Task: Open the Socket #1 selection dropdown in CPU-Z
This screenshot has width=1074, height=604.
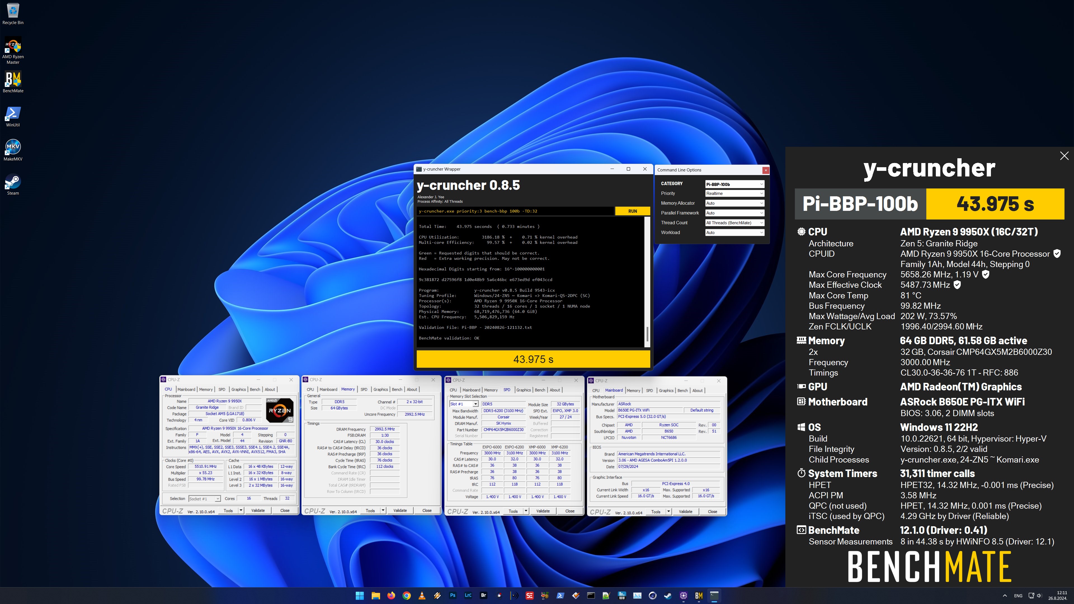Action: [204, 499]
